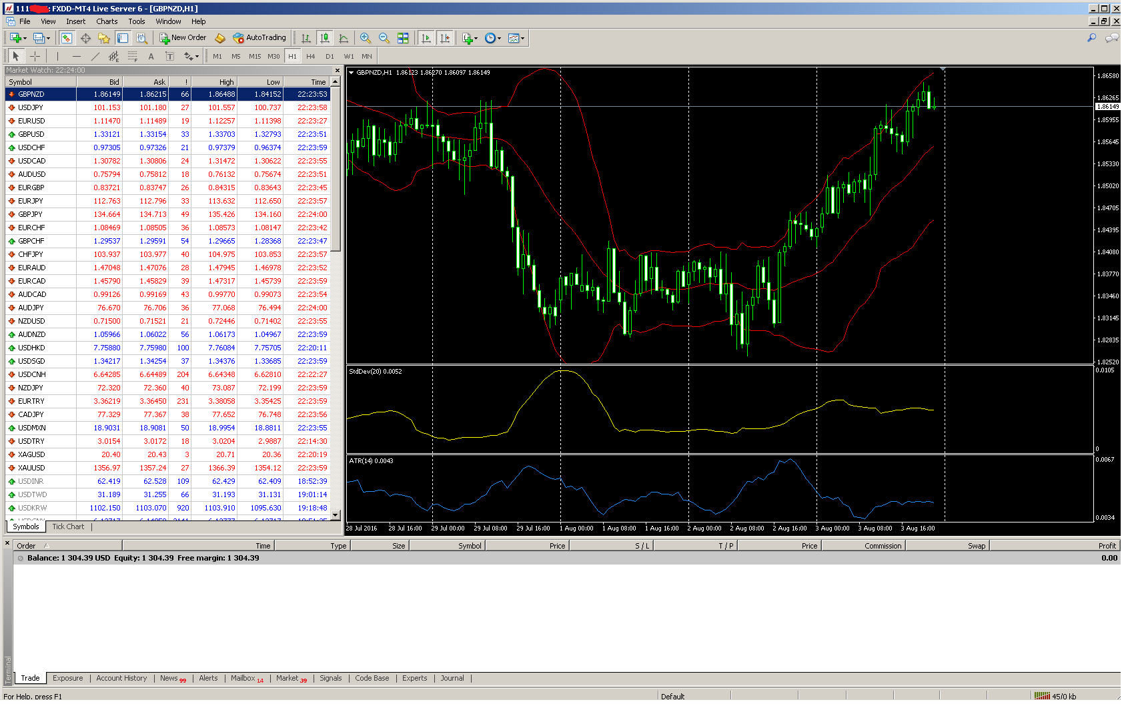Open the Experts tab
1126x706 pixels.
414,678
